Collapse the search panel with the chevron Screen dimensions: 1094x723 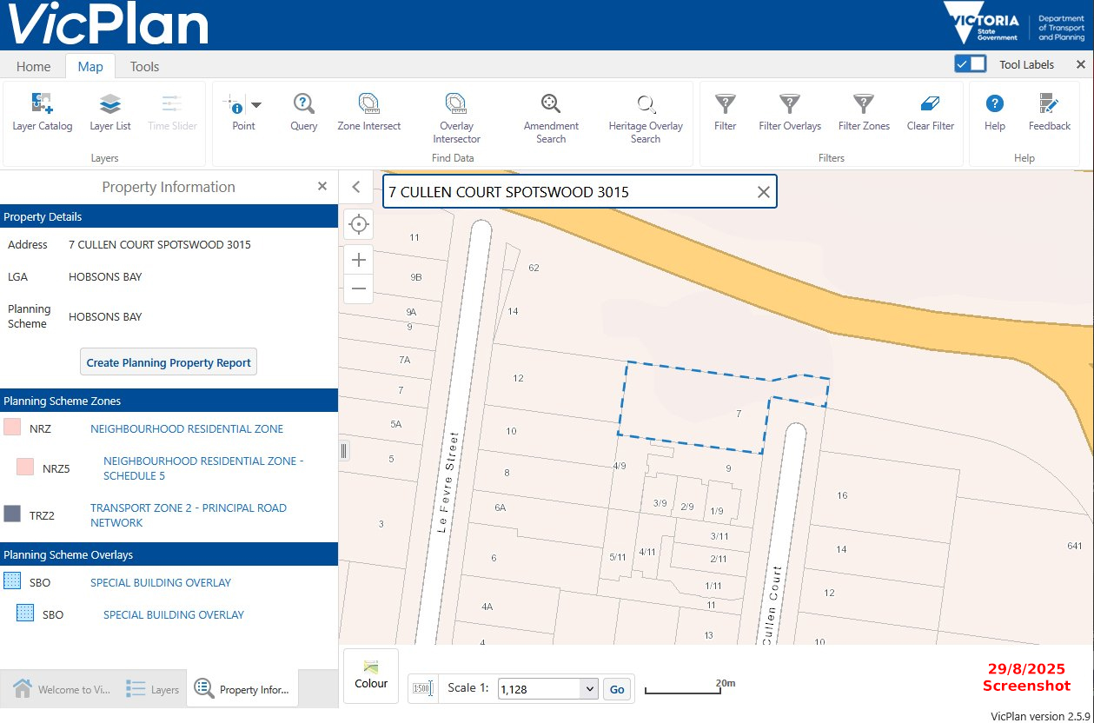(355, 187)
